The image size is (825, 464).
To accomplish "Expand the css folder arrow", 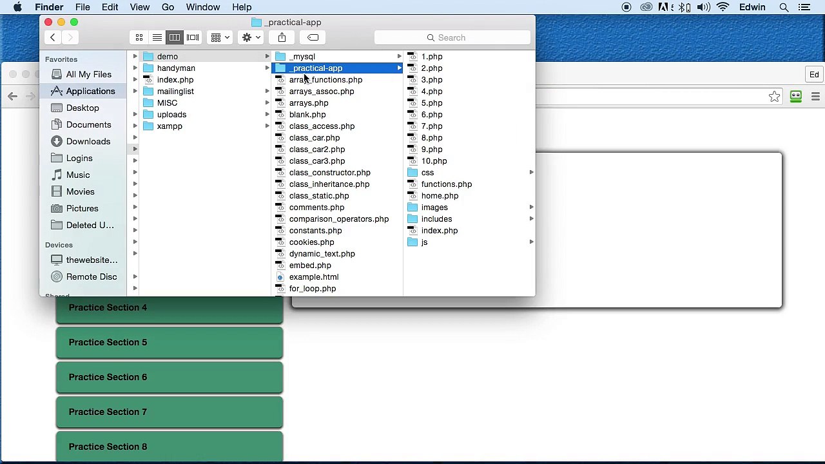I will tap(531, 173).
